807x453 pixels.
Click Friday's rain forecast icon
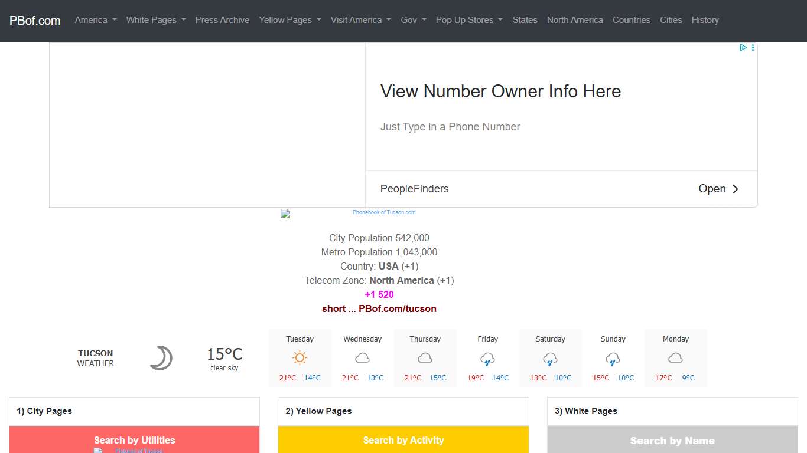click(x=487, y=359)
